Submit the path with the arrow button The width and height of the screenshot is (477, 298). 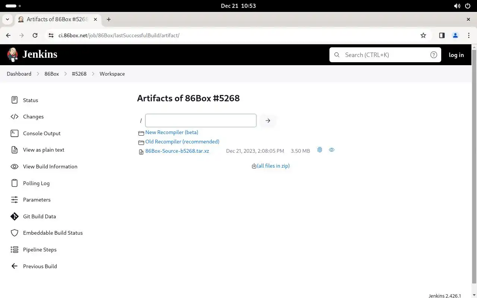[x=268, y=121]
